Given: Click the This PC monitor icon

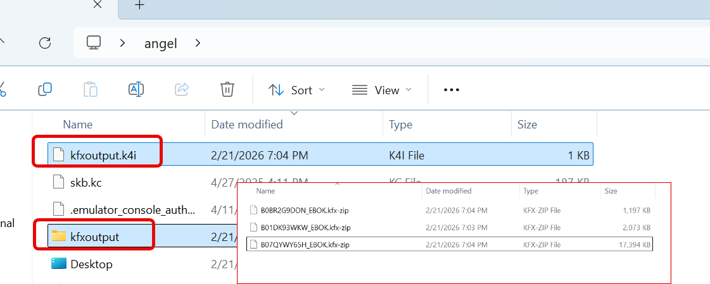Looking at the screenshot, I should [94, 43].
